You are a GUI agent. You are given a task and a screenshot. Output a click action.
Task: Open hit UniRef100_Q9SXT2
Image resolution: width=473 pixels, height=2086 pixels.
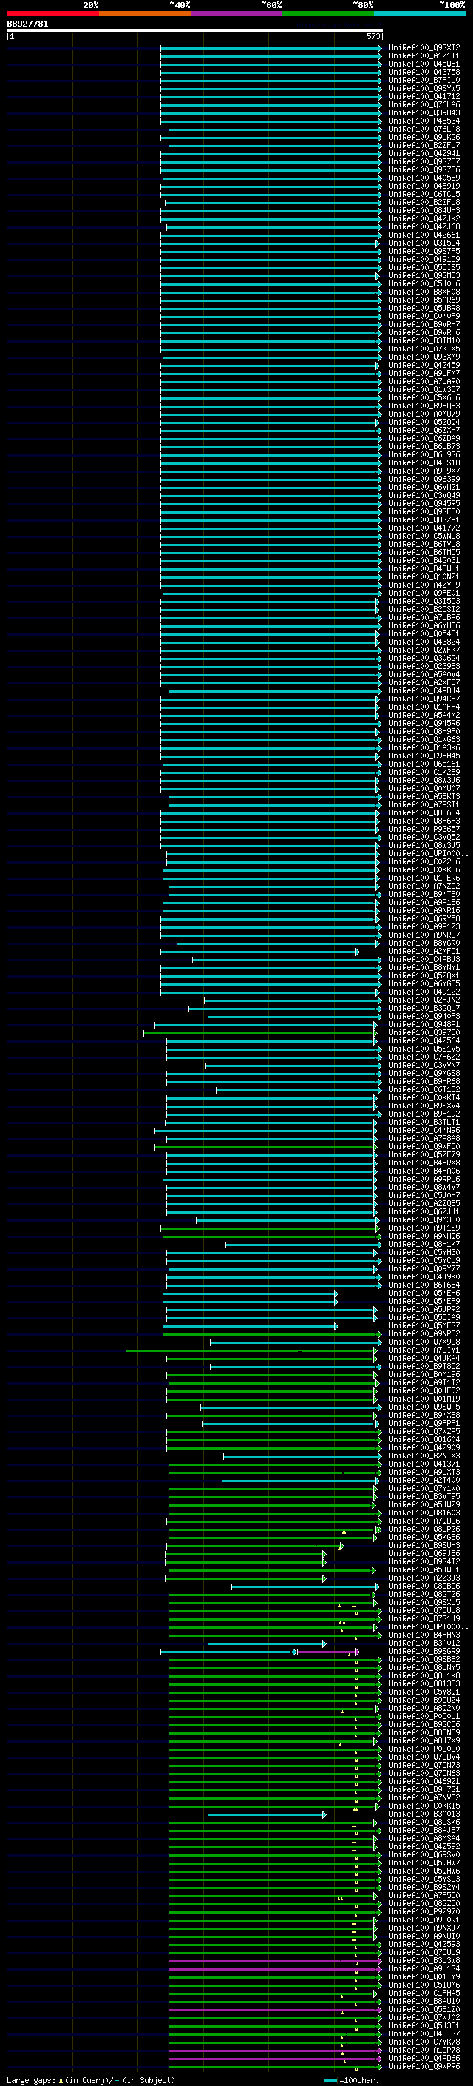tap(424, 48)
